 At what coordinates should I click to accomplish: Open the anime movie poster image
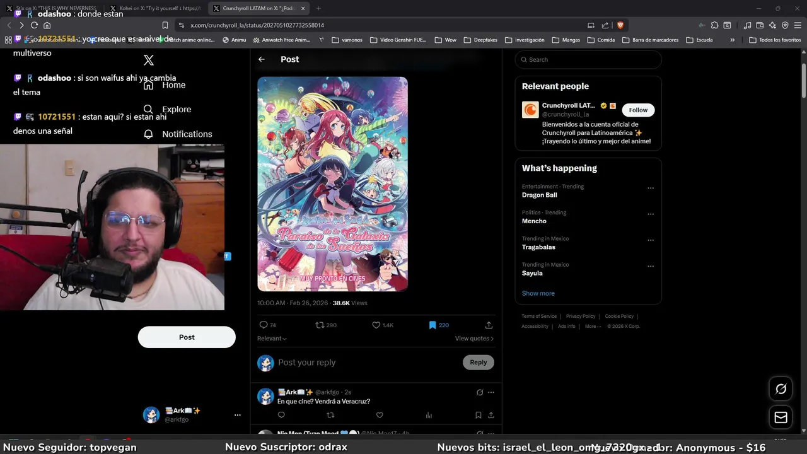coord(332,184)
